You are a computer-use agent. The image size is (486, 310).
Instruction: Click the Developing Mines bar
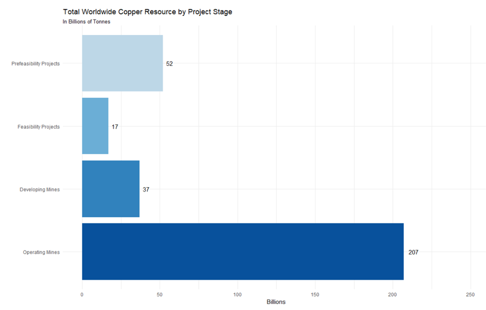point(111,189)
